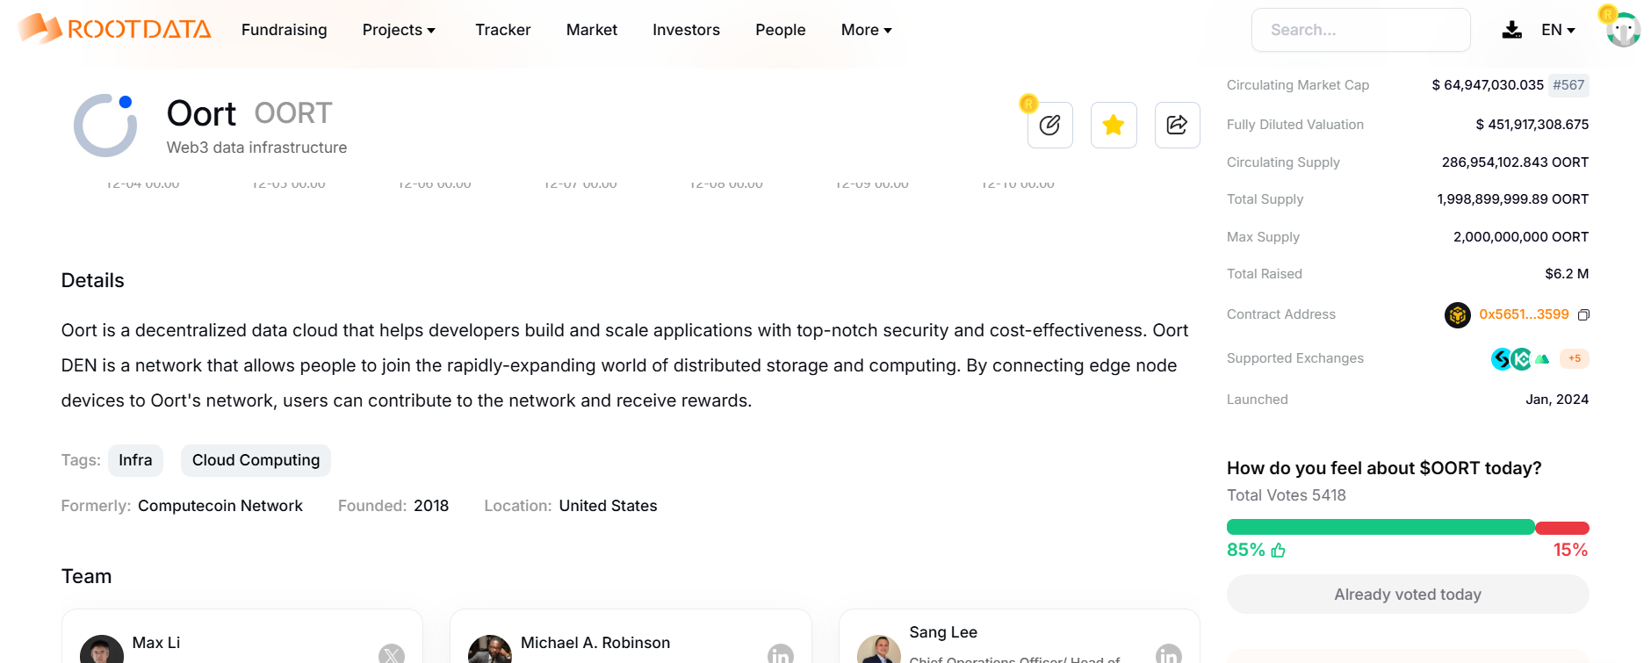This screenshot has height=663, width=1651.
Task: Click the download app icon
Action: tap(1511, 30)
